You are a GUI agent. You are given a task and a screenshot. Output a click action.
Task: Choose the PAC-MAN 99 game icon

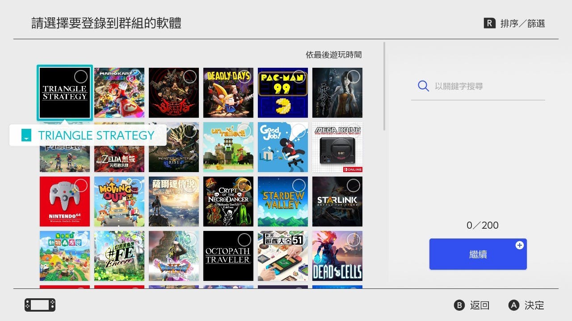tap(283, 93)
